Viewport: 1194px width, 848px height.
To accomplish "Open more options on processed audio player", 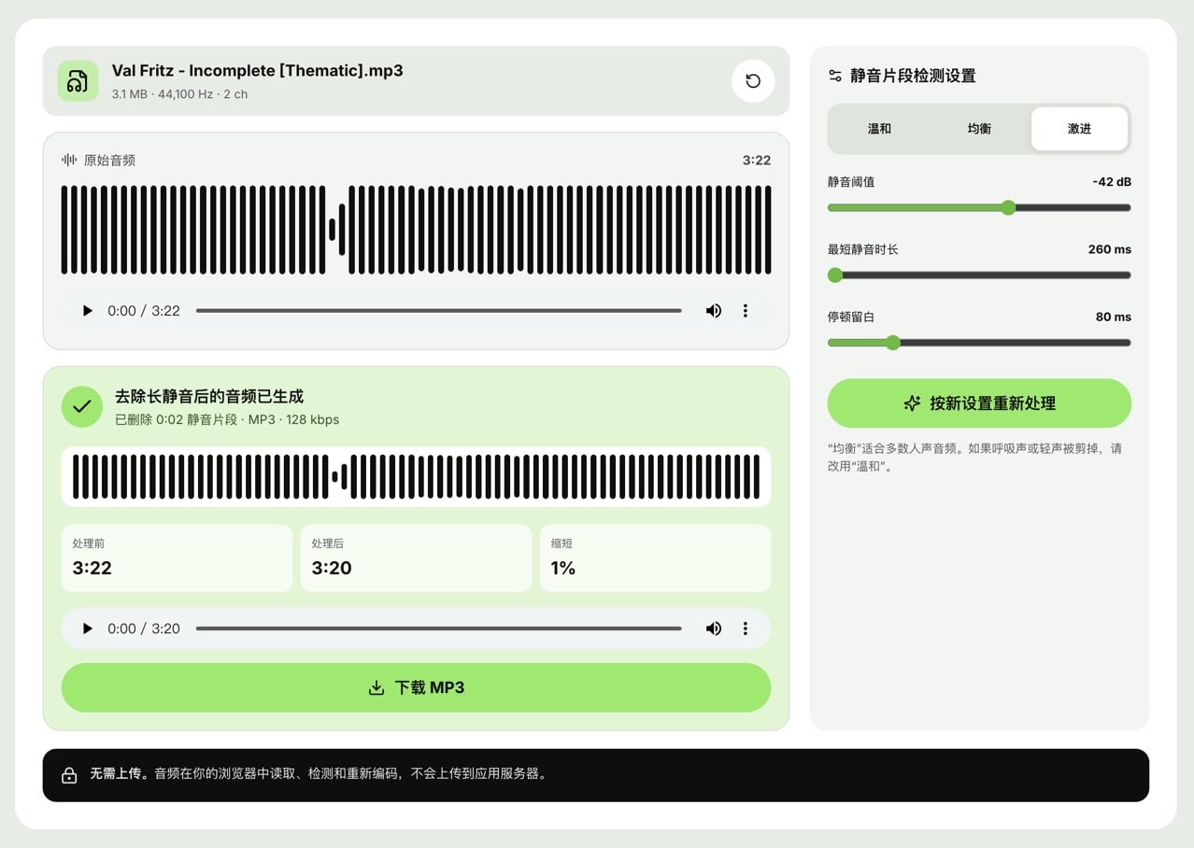I will click(745, 629).
